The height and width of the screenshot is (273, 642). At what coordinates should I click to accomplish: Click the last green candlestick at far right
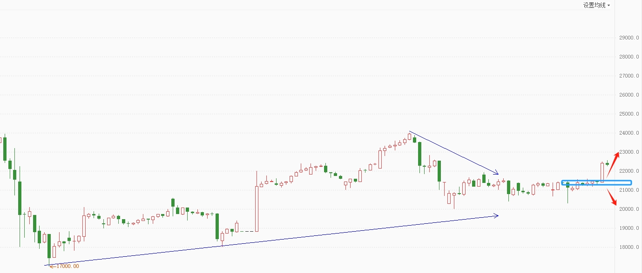pyautogui.click(x=607, y=163)
